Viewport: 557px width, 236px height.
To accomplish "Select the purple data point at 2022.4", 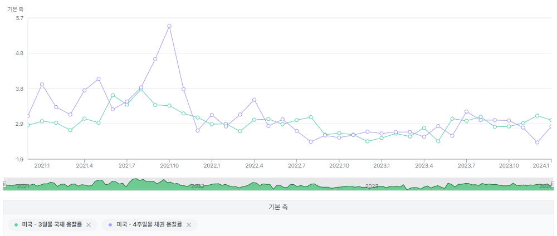I will click(x=254, y=100).
